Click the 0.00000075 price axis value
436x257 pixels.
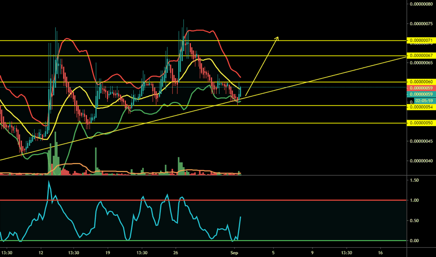[421, 24]
